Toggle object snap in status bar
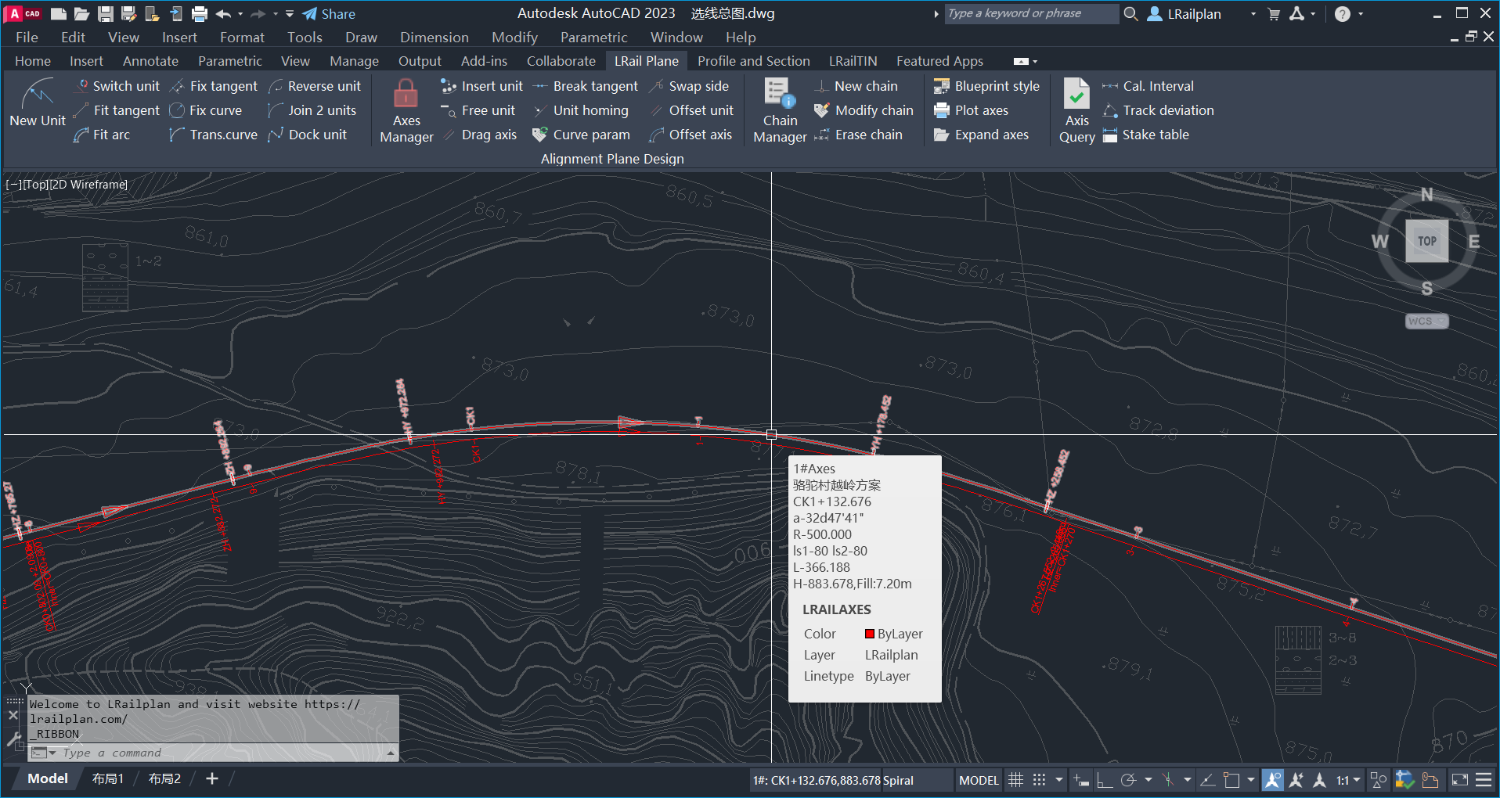Viewport: 1500px width, 798px height. 1231,780
